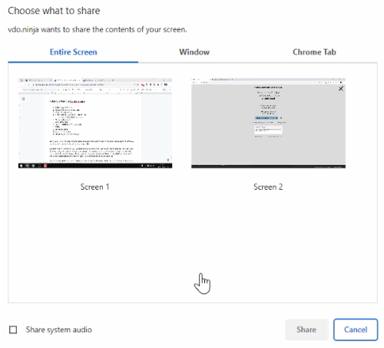This screenshot has height=348, width=384.
Task: Click the Share system audio label text
Action: coord(58,330)
